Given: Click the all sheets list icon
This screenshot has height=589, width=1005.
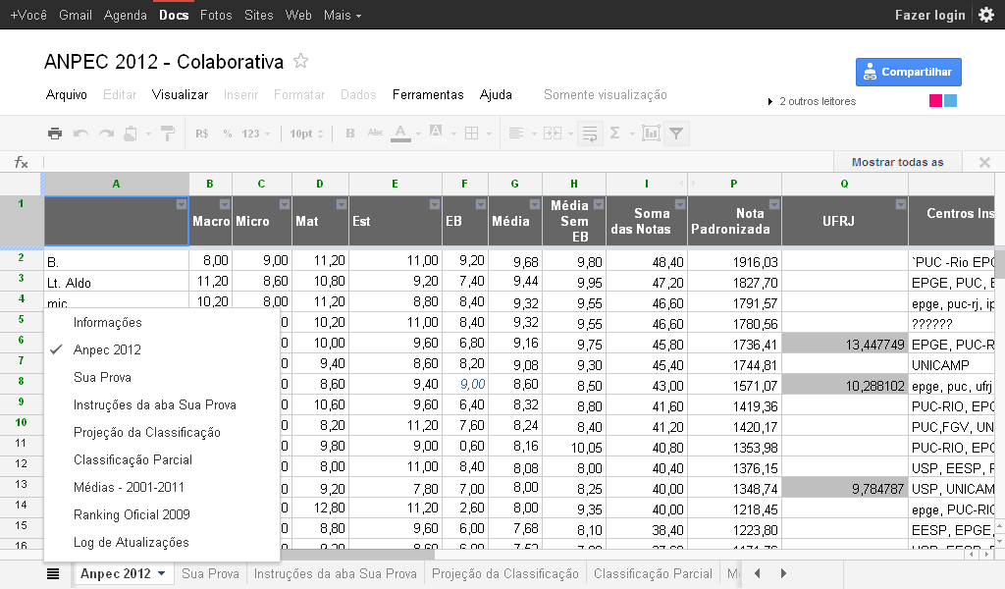Looking at the screenshot, I should click(x=53, y=573).
